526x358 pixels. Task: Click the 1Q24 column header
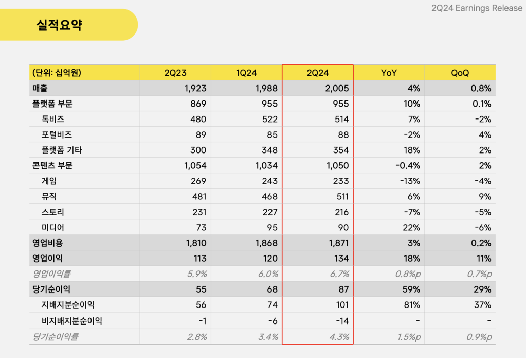click(246, 73)
